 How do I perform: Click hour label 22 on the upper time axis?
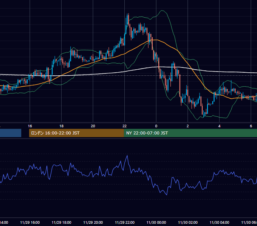(x=125, y=126)
